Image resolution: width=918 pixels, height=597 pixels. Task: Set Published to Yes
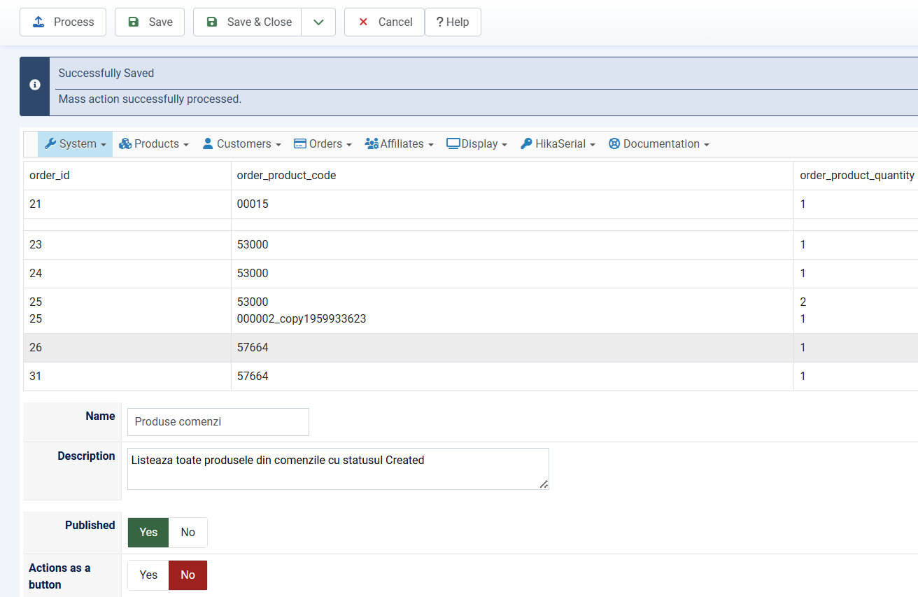coord(148,532)
